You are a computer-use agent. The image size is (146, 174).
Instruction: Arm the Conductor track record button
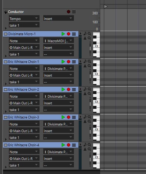pyautogui.click(x=69, y=12)
